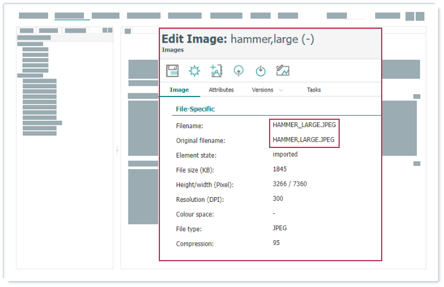Go to the Tasks tab
This screenshot has width=444, height=287.
point(313,90)
